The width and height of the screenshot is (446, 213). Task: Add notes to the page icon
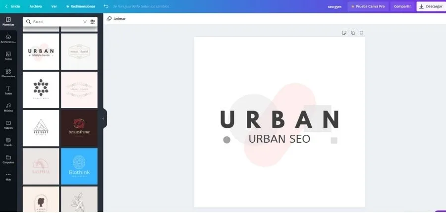pos(344,33)
